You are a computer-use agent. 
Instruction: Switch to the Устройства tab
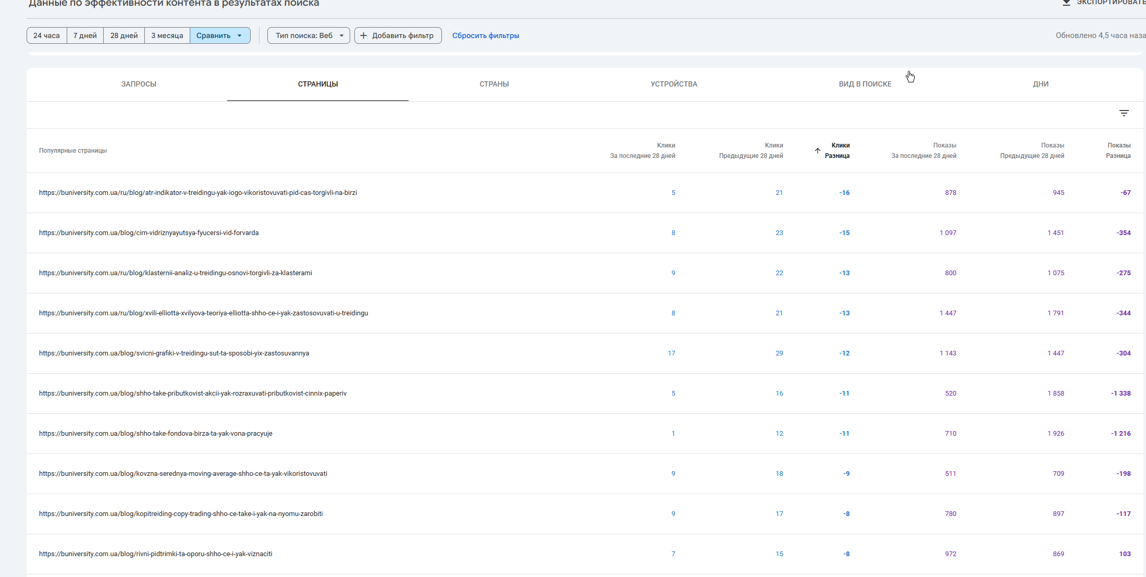(x=673, y=84)
